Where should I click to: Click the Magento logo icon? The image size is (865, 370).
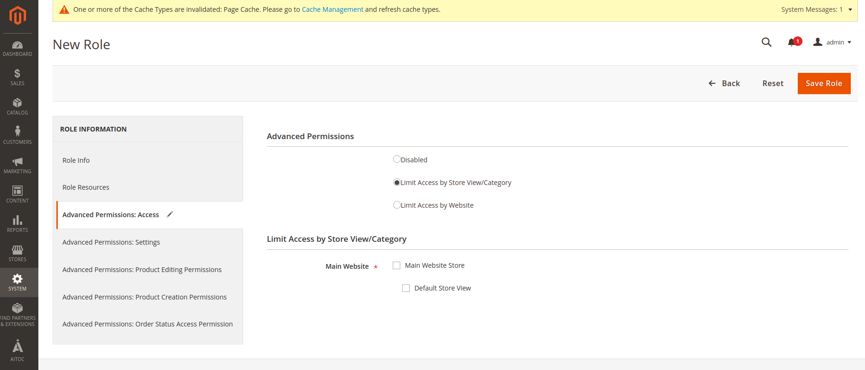pos(18,16)
